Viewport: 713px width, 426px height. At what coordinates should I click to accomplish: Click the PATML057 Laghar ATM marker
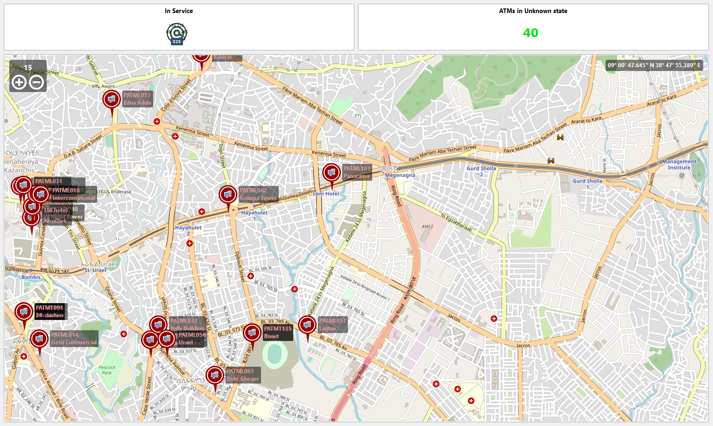(307, 325)
